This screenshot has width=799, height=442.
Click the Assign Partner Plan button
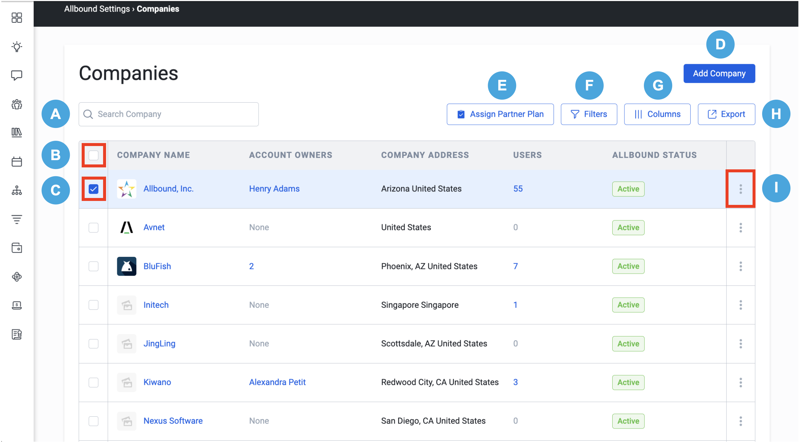(500, 114)
